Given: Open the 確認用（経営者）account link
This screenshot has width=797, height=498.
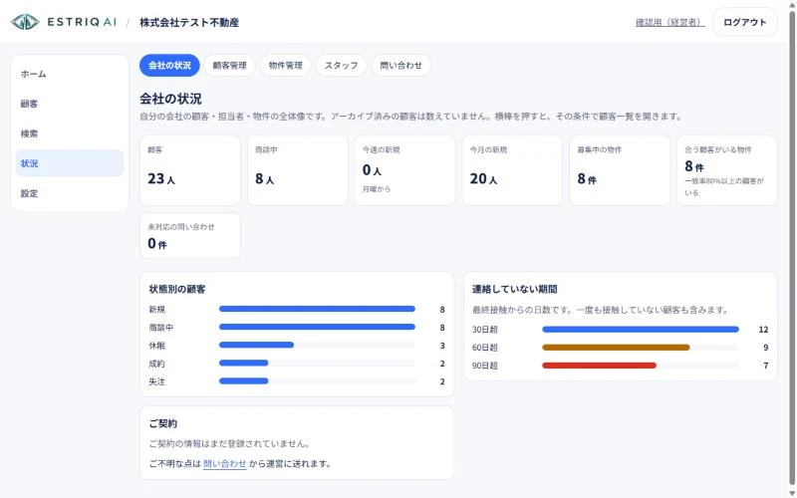Looking at the screenshot, I should point(669,22).
